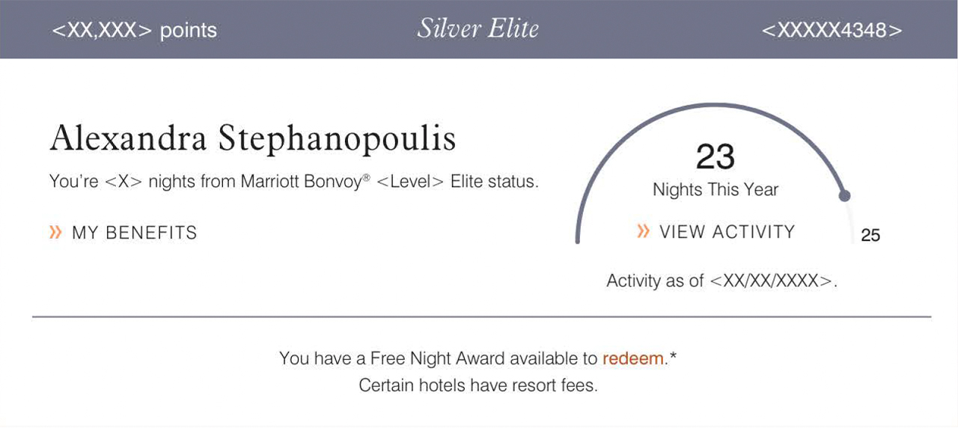
Task: Select the Silver Elite header title
Action: (478, 29)
